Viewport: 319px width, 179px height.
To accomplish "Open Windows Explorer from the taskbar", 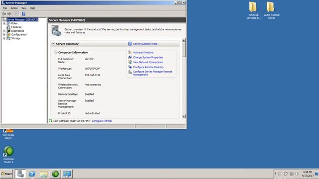I will tap(44, 174).
